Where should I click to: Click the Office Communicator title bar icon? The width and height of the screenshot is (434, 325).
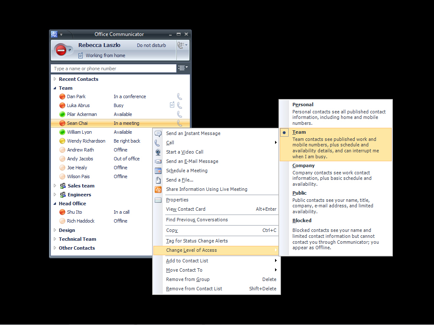coord(54,34)
